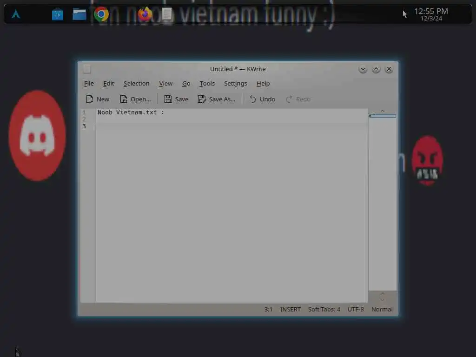The height and width of the screenshot is (357, 476).
Task: Open the Settings menu
Action: click(235, 83)
